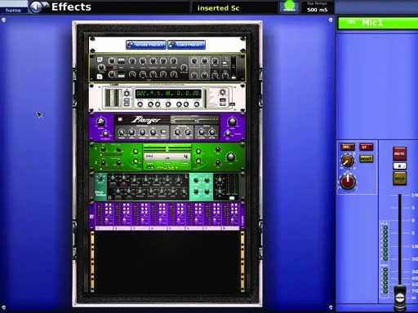Click the bottom-left corner pin of Effects panel
Image resolution: width=418 pixels, height=313 pixels.
click(x=4, y=308)
